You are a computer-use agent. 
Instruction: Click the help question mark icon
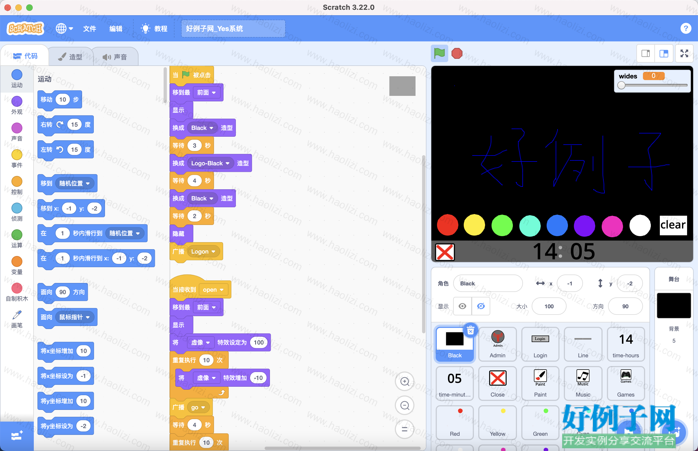685,28
